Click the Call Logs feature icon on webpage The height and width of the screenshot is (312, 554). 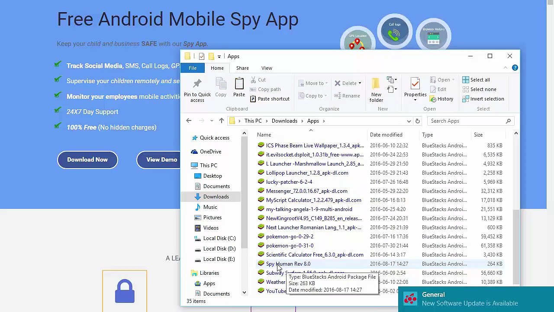394,32
